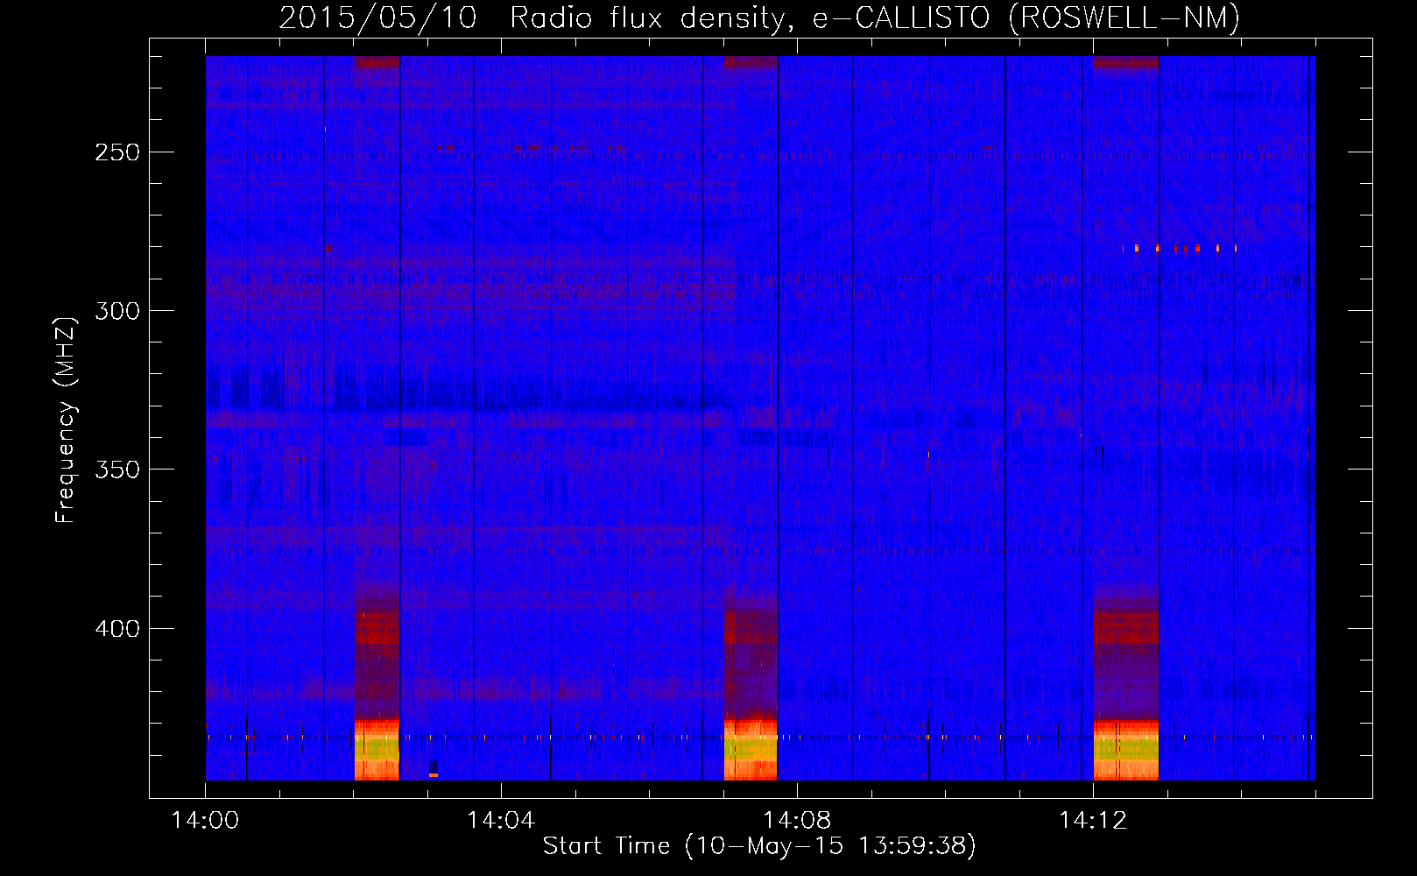This screenshot has height=876, width=1417.
Task: Click the 14:08 time tick label
Action: [x=797, y=821]
